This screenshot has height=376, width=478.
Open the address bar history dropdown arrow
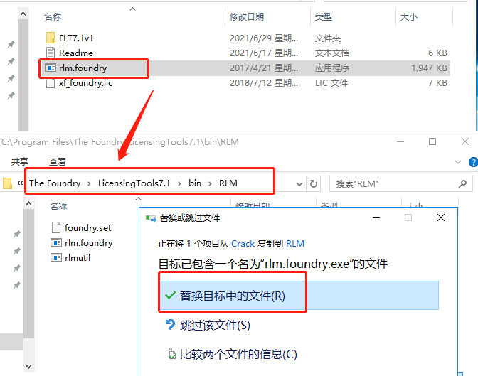click(x=299, y=184)
